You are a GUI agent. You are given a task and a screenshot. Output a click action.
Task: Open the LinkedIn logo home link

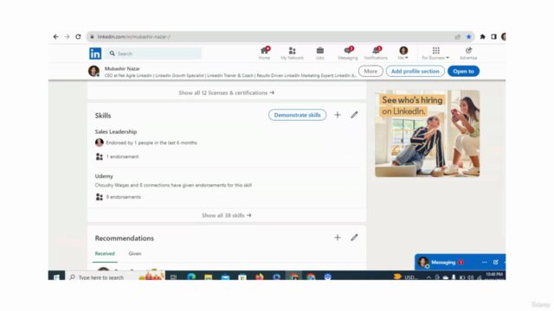coord(95,54)
